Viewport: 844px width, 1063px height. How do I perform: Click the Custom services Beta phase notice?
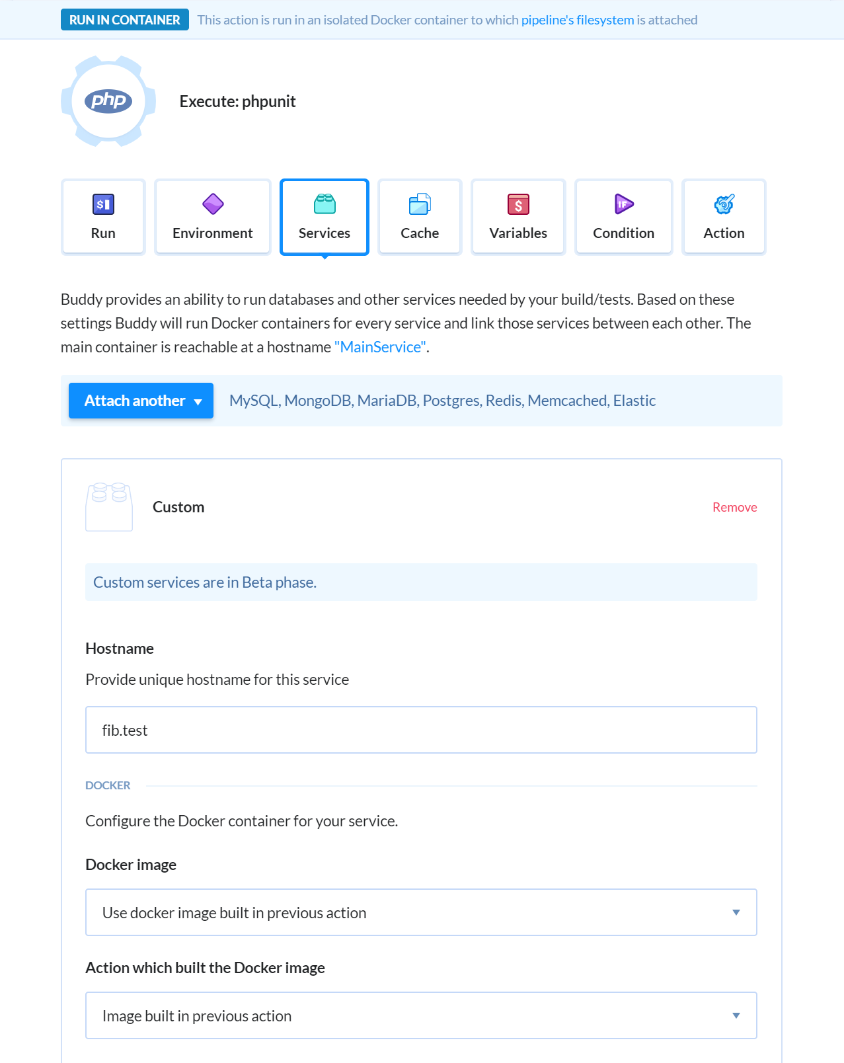[x=421, y=582]
